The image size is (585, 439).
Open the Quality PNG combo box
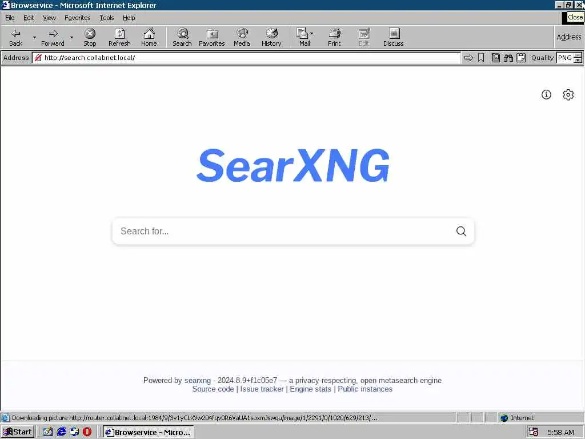pyautogui.click(x=565, y=58)
